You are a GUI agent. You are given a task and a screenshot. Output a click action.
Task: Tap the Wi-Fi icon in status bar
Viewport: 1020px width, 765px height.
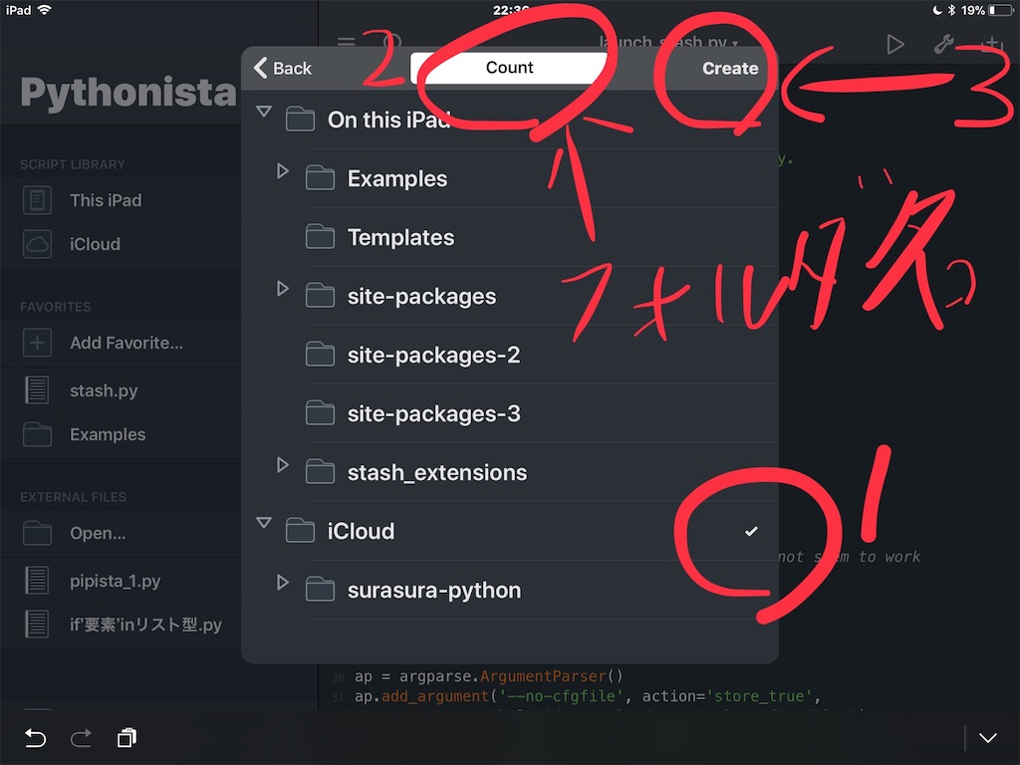coord(44,10)
